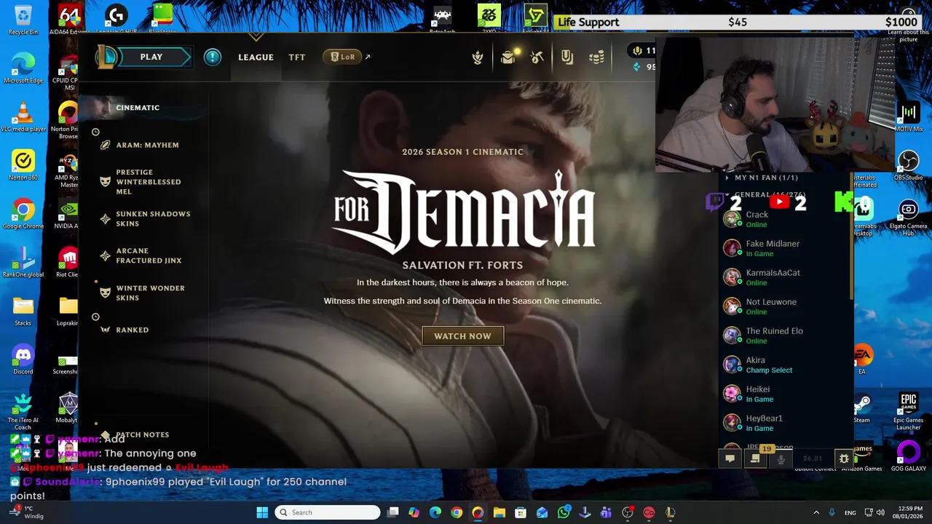This screenshot has height=524, width=932.
Task: Open the missions icon with 19 badge
Action: coord(756,458)
